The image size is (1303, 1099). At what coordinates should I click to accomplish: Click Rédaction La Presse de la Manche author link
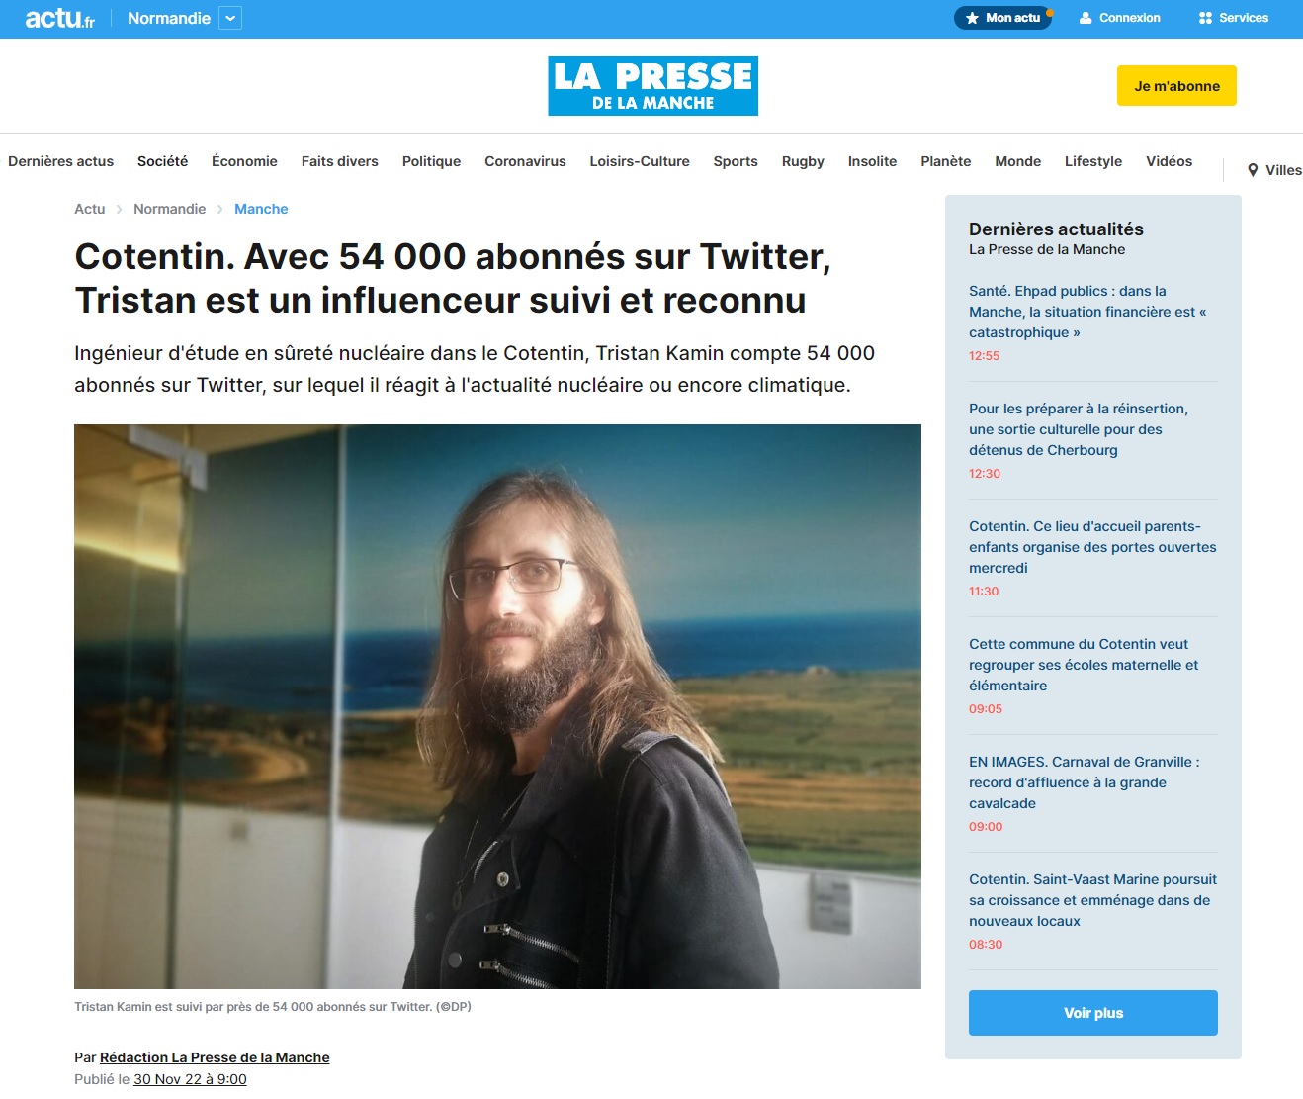click(215, 1057)
